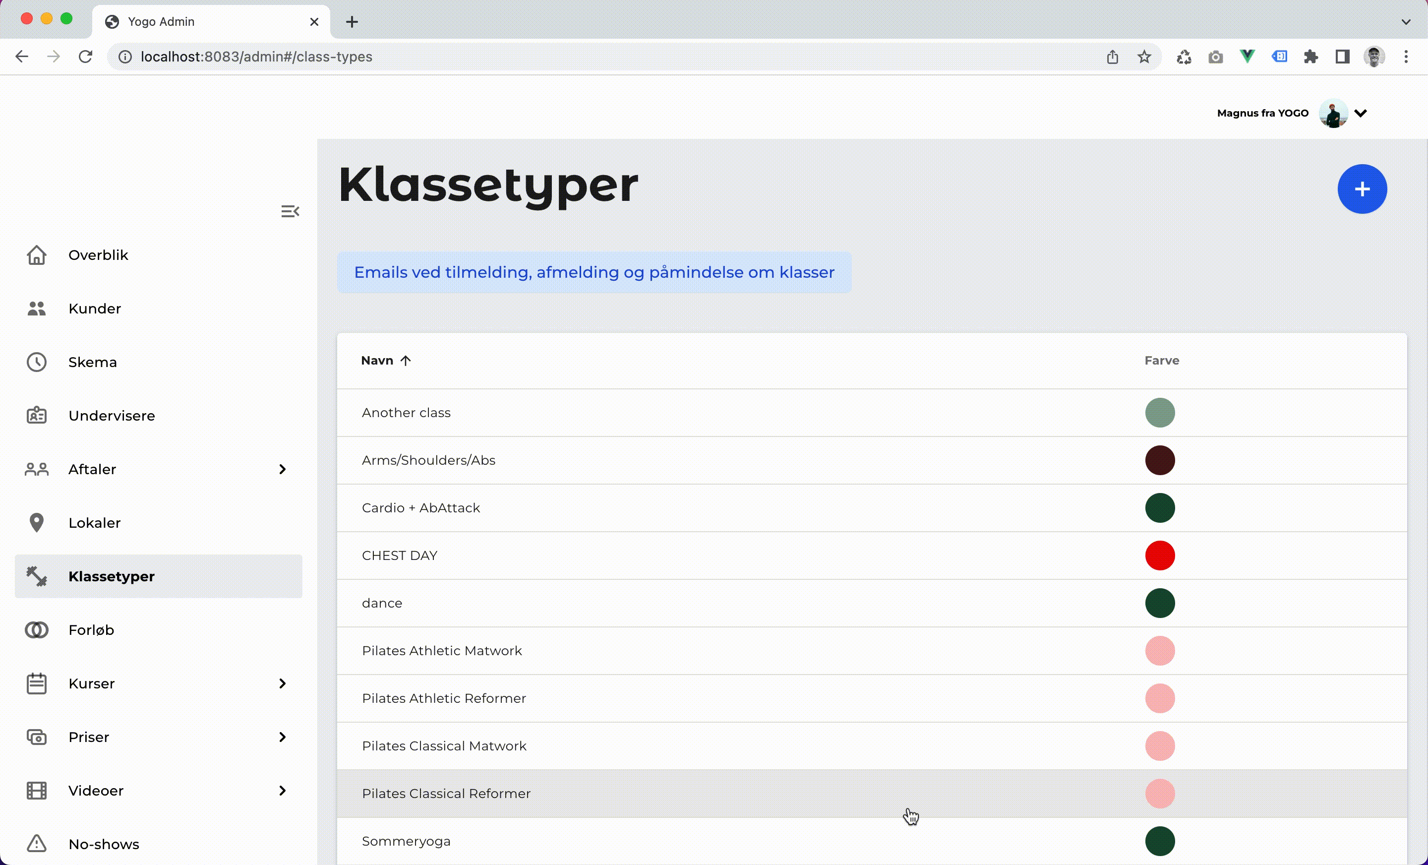1428x865 pixels.
Task: Open the emails ved tilmelding link
Action: (x=594, y=272)
